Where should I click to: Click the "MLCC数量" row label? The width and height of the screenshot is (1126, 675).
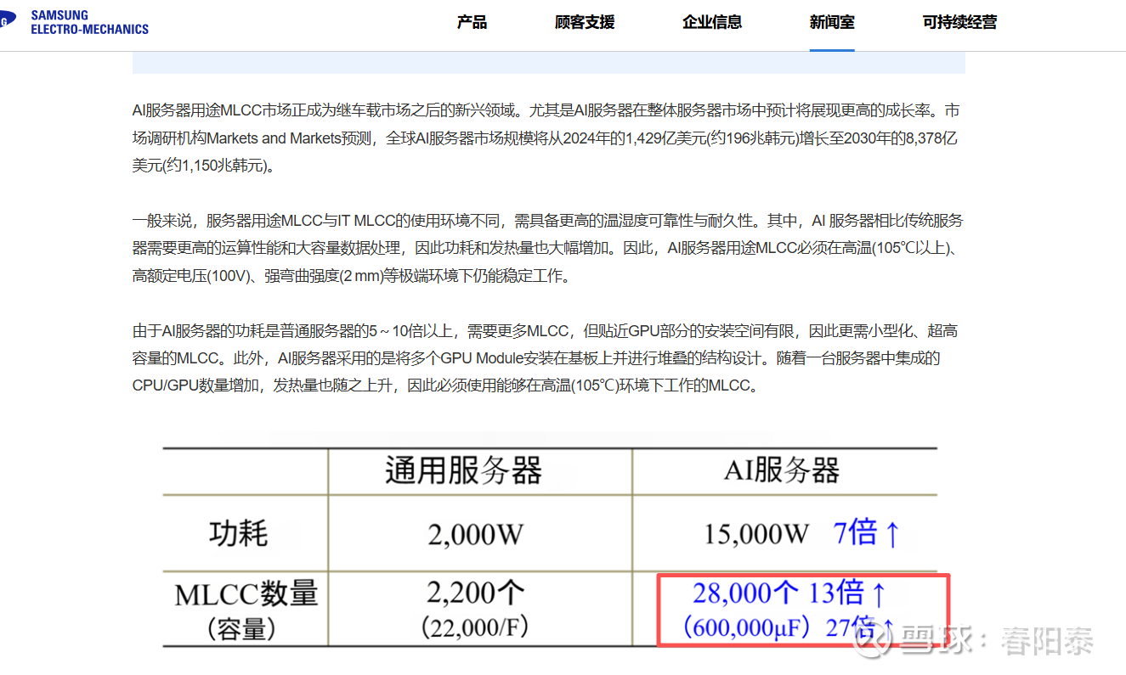pos(246,594)
